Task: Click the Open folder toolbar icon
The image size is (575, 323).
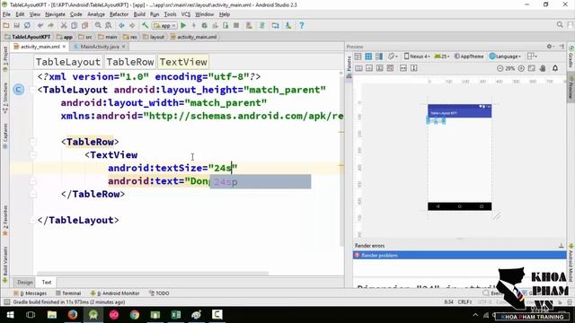Action: pos(6,26)
